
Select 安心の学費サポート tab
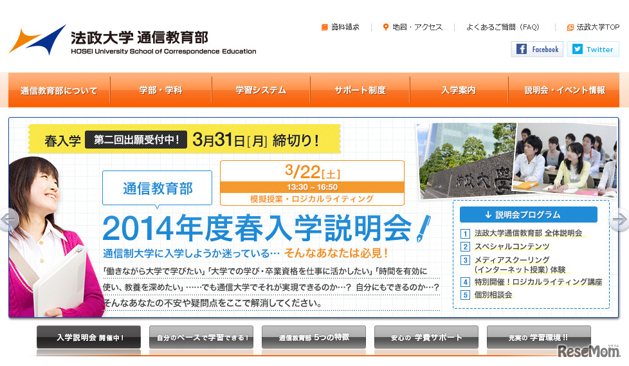pyautogui.click(x=426, y=337)
